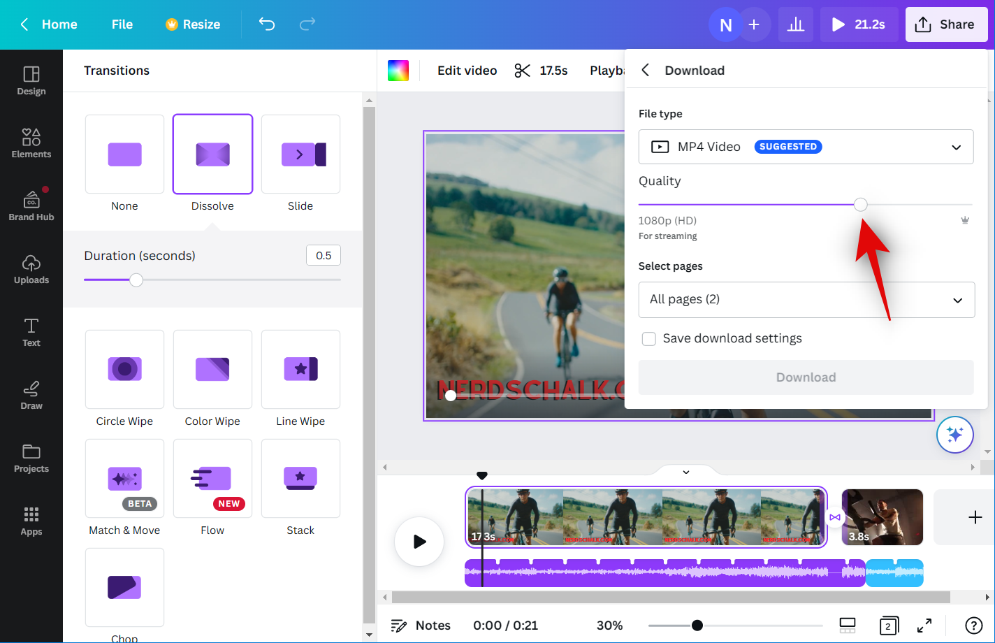Click the undo arrow icon
This screenshot has width=995, height=643.
tap(267, 24)
